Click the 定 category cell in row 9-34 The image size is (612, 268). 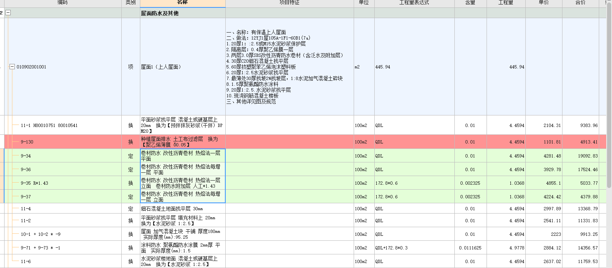[x=131, y=156]
